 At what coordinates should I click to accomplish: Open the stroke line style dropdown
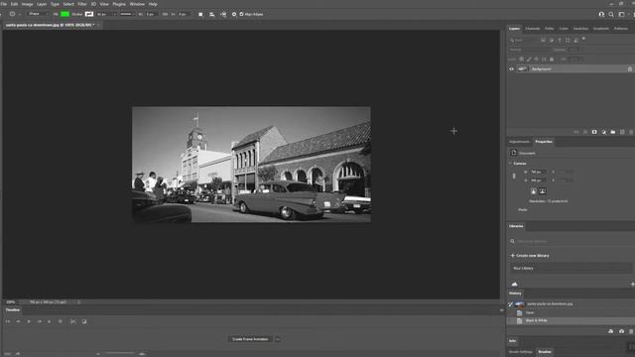pyautogui.click(x=127, y=14)
